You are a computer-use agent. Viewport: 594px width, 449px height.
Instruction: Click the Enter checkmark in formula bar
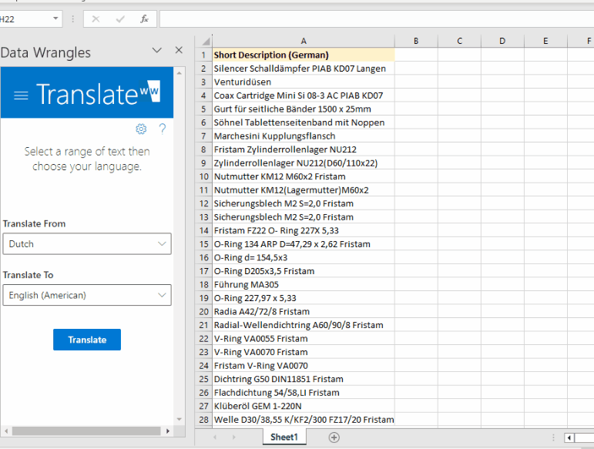pos(120,19)
